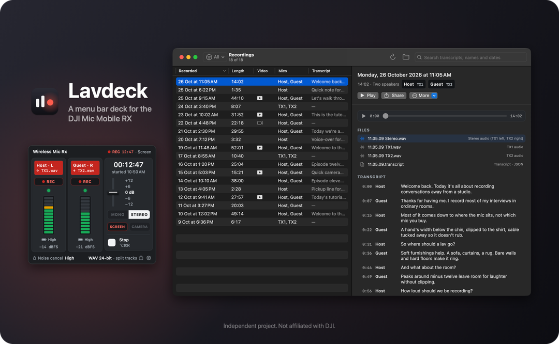This screenshot has height=344, width=559.
Task: Click the Share button
Action: (x=394, y=96)
